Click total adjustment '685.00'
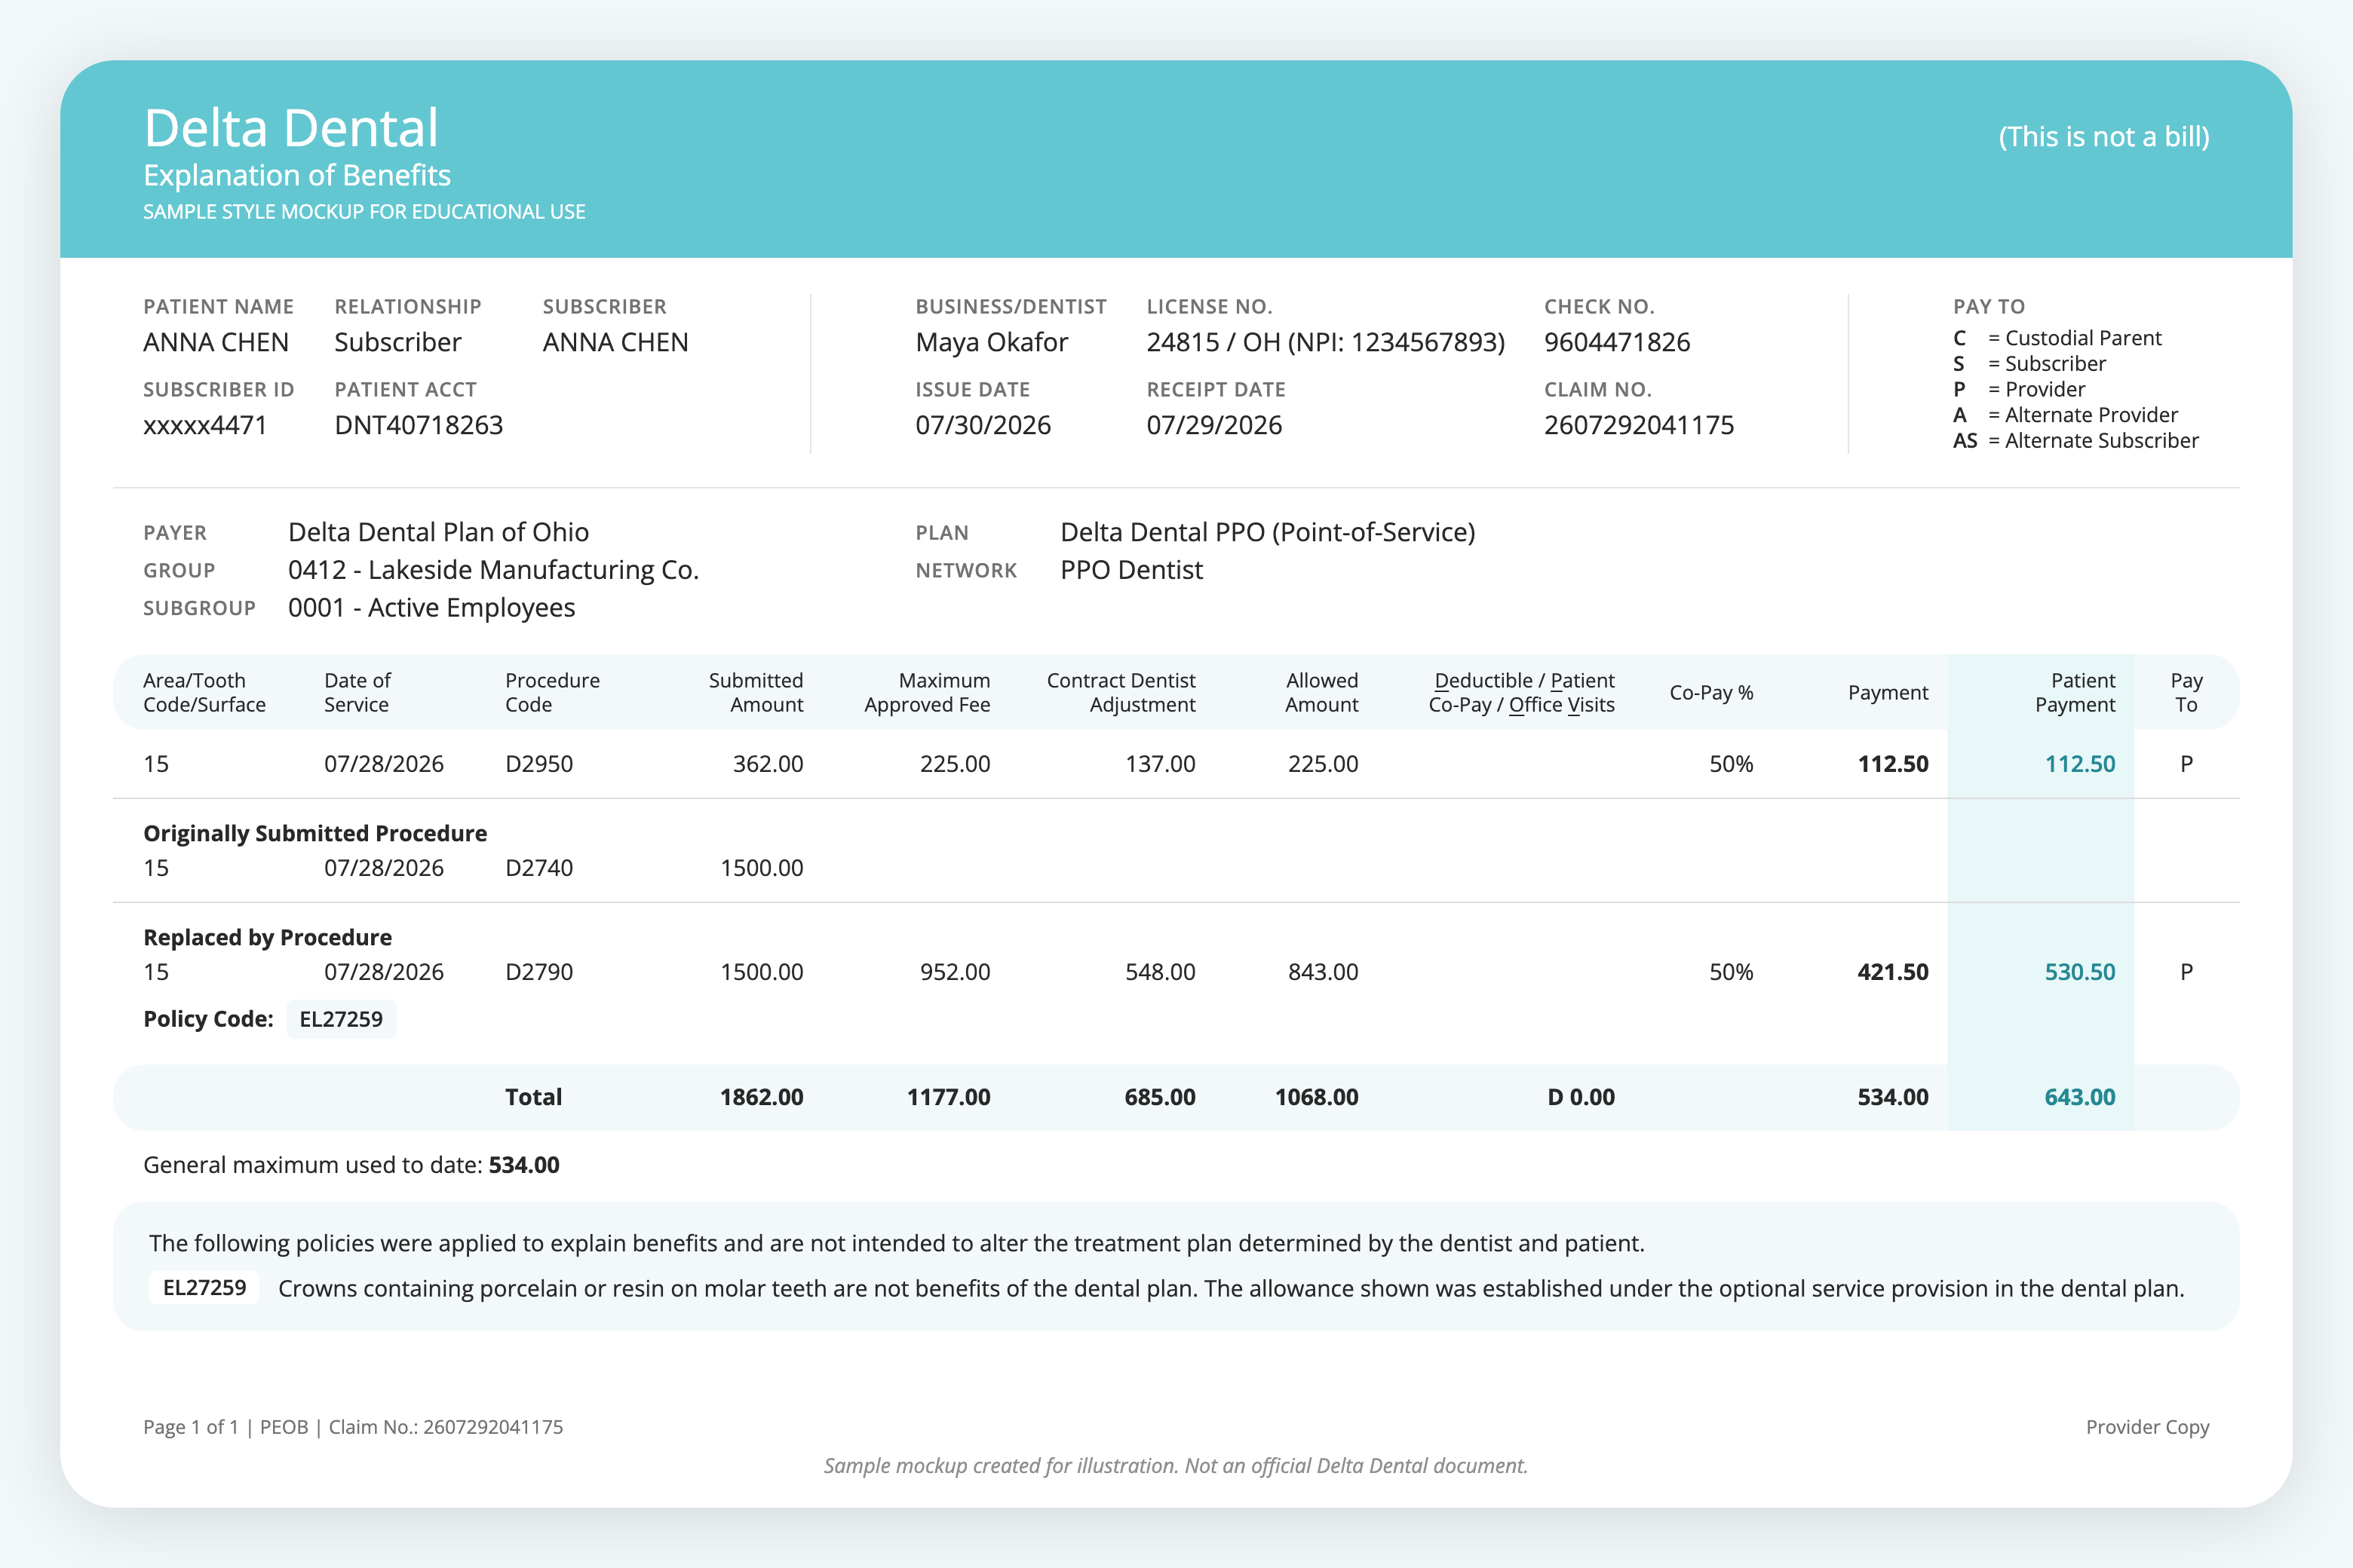 (x=1159, y=1097)
